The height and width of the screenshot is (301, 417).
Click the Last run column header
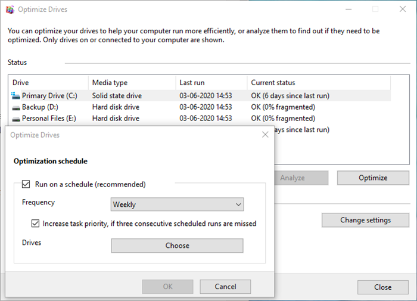click(211, 83)
